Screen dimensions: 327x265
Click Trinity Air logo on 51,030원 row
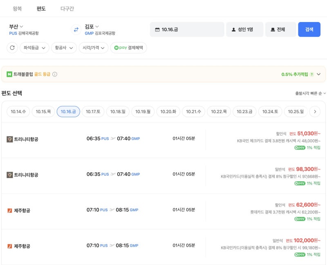(9, 139)
